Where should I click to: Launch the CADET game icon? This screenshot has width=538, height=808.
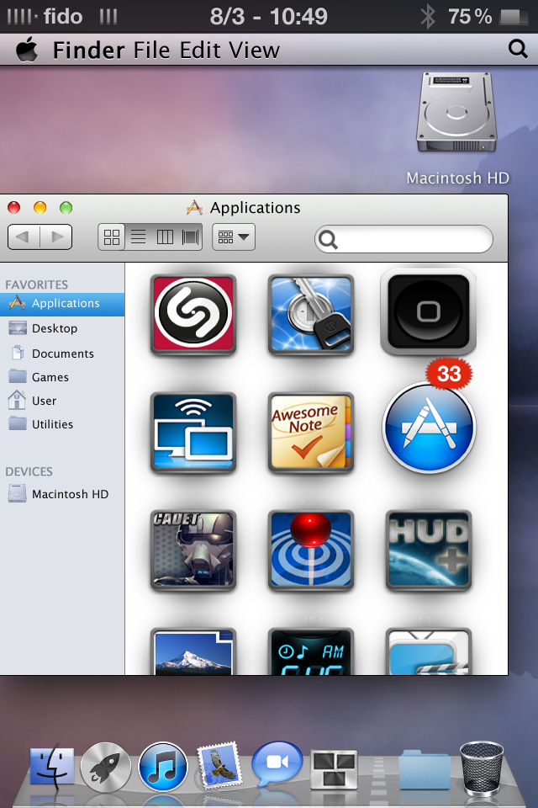point(193,550)
